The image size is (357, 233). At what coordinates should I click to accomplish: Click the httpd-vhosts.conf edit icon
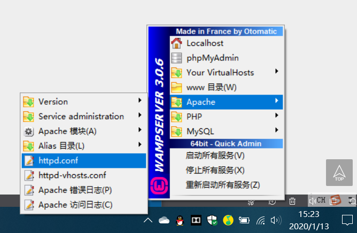coord(29,175)
